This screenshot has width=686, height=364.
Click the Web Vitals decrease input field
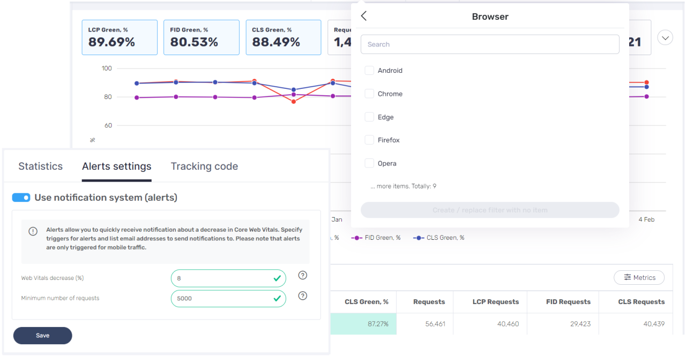point(222,278)
